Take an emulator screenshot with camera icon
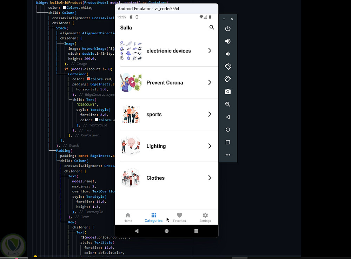The image size is (351, 259). click(228, 91)
